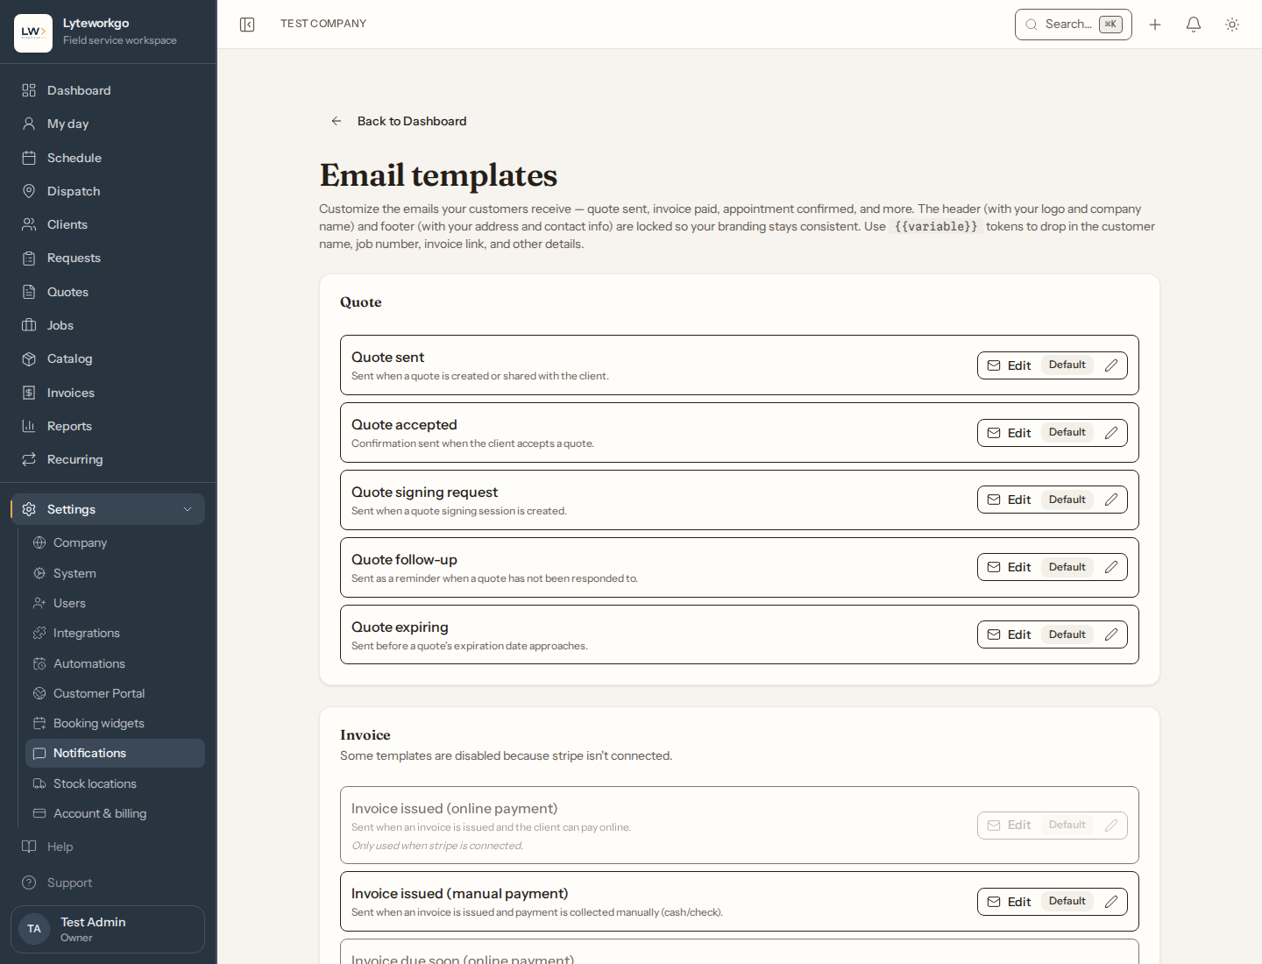Click the pencil icon on Quote signing request

1111,500
